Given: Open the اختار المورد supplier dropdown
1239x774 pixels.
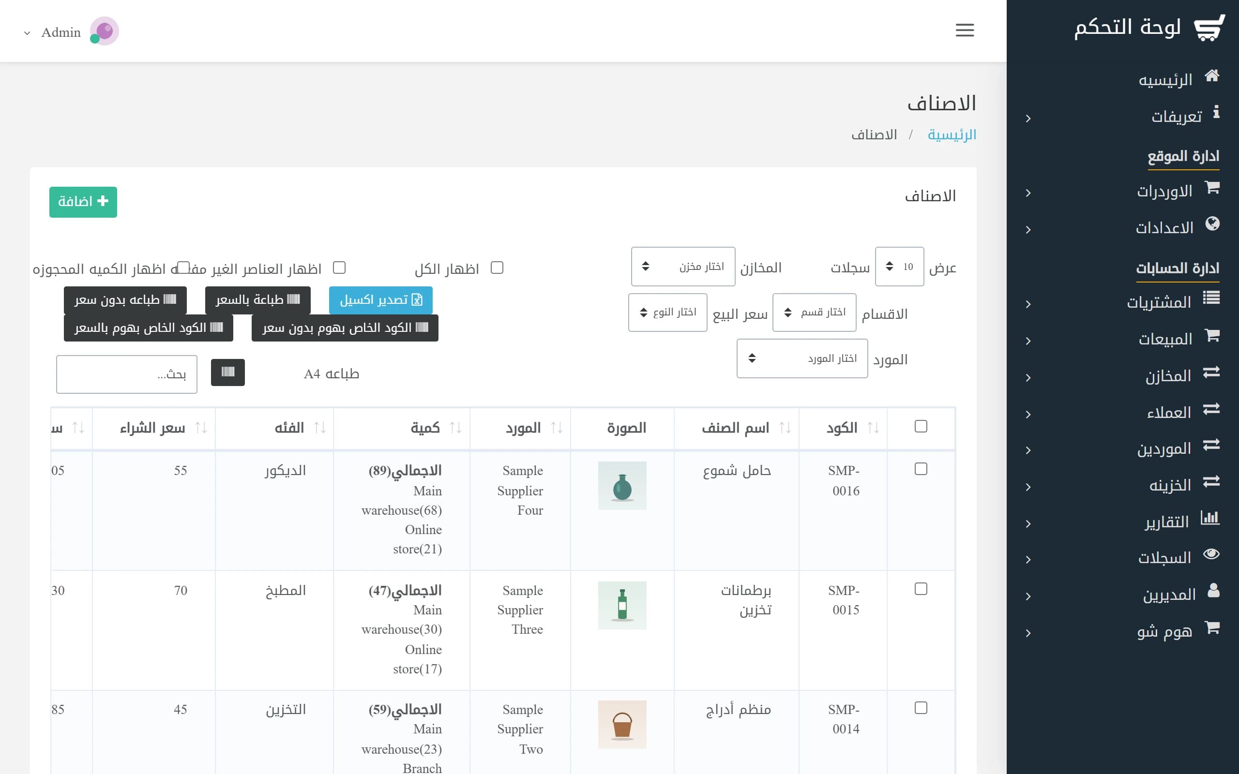Looking at the screenshot, I should (802, 358).
